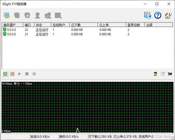Click the 已下载:2.293 KB status summary
175x140 pixels.
click(121, 136)
